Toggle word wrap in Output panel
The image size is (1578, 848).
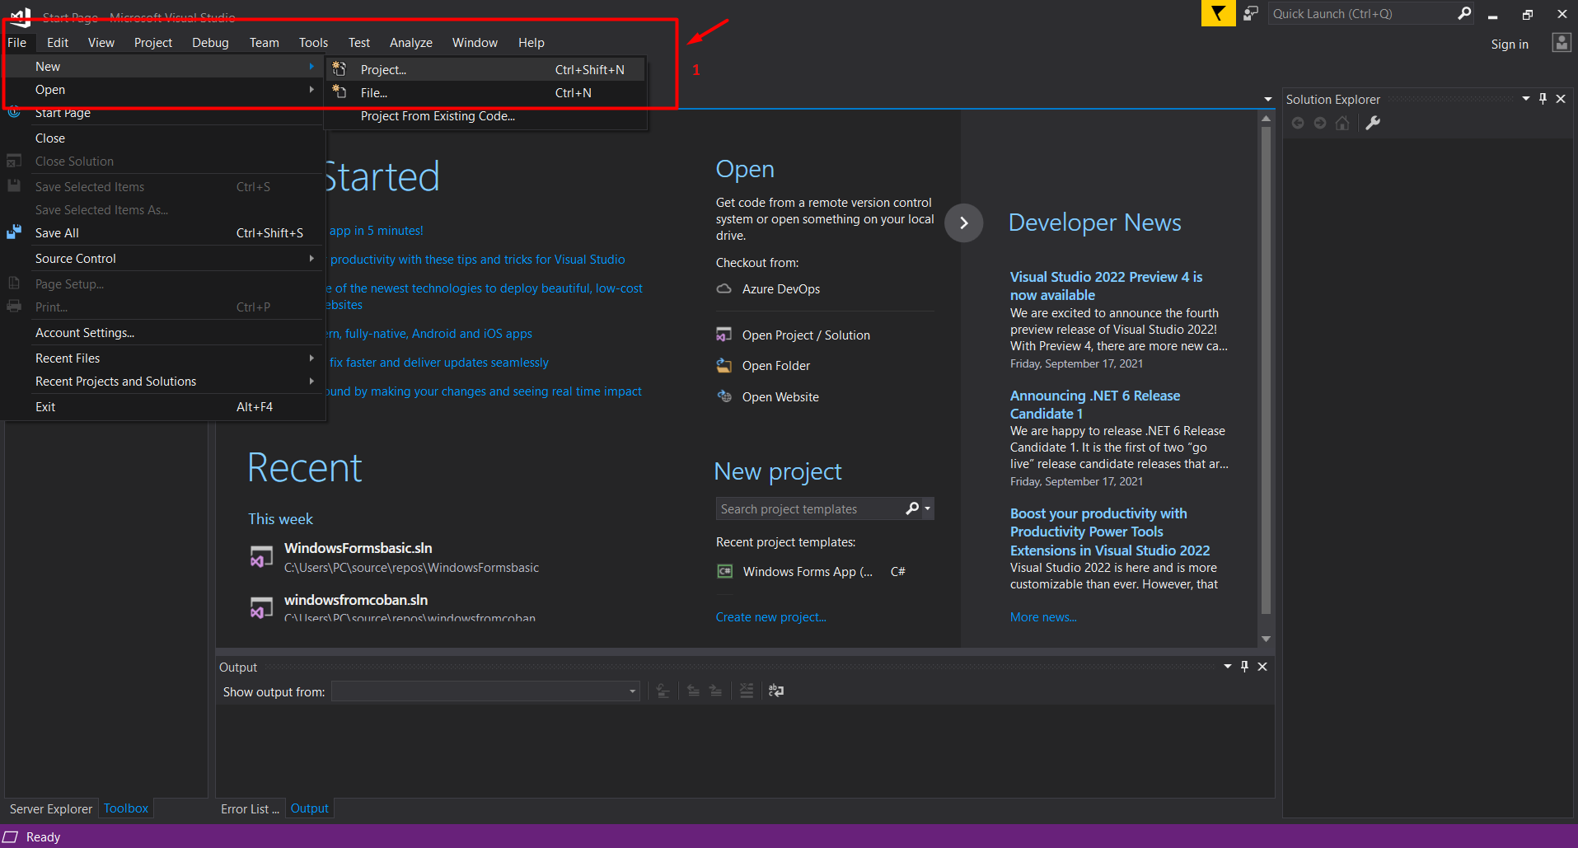click(x=776, y=691)
